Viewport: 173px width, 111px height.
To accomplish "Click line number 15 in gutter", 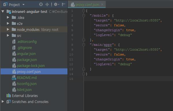I will (x=71, y=79).
